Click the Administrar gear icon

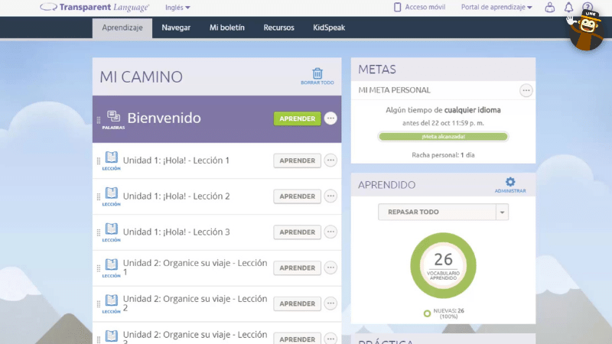(510, 185)
